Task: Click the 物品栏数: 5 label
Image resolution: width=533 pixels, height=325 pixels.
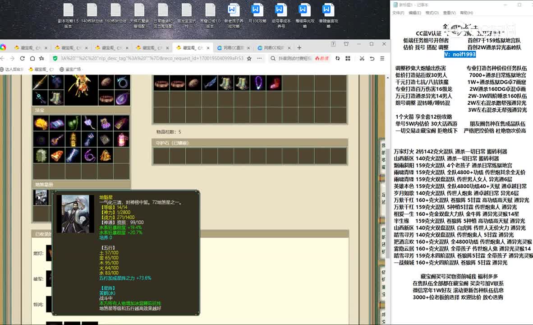Action: tap(169, 132)
